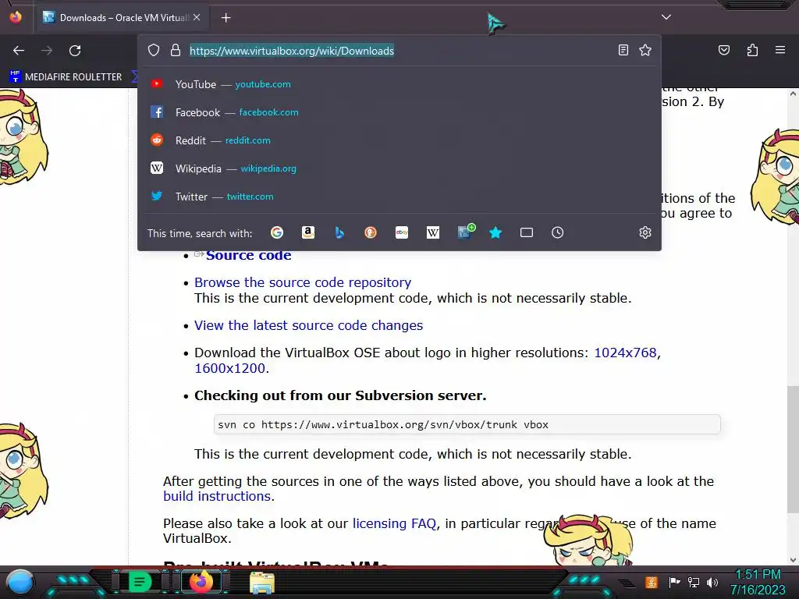Screen dimensions: 799x599
Task: Open the build instructions link
Action: tap(217, 496)
